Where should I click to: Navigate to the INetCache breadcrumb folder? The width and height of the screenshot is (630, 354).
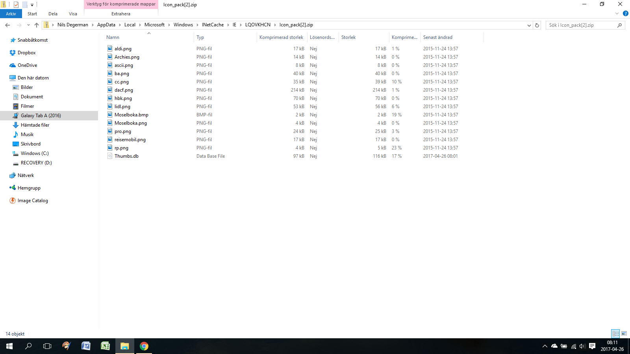(213, 25)
